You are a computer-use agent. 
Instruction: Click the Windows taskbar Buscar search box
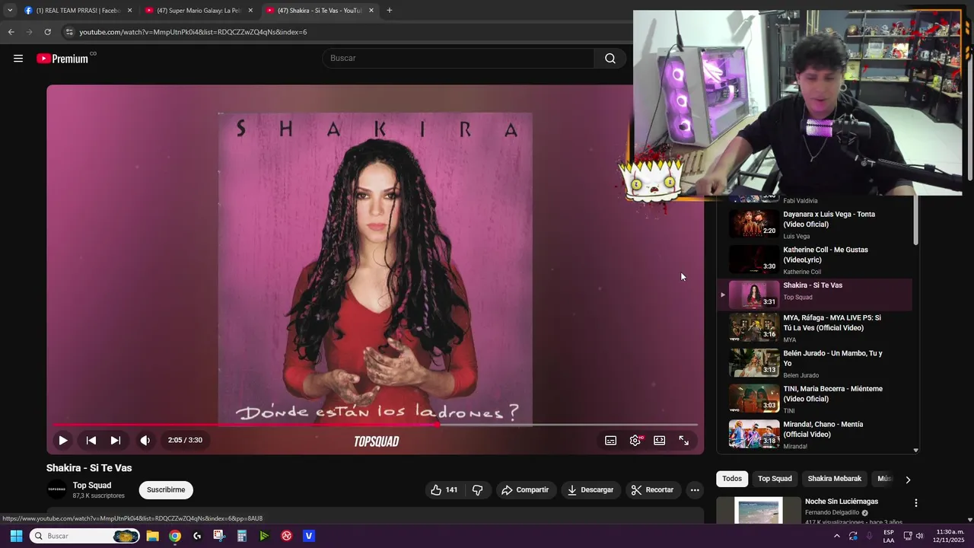84,536
